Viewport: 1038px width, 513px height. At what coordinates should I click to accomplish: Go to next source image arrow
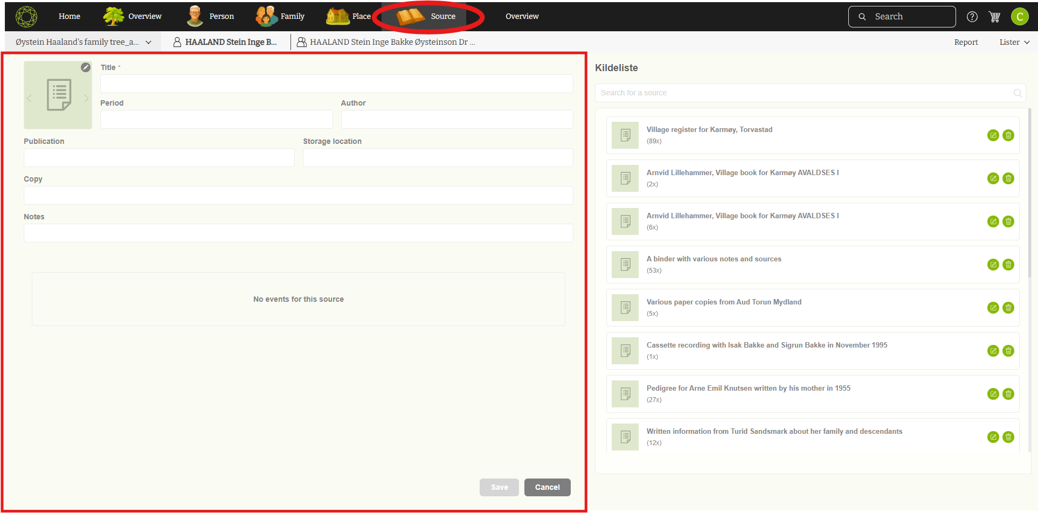click(x=86, y=98)
